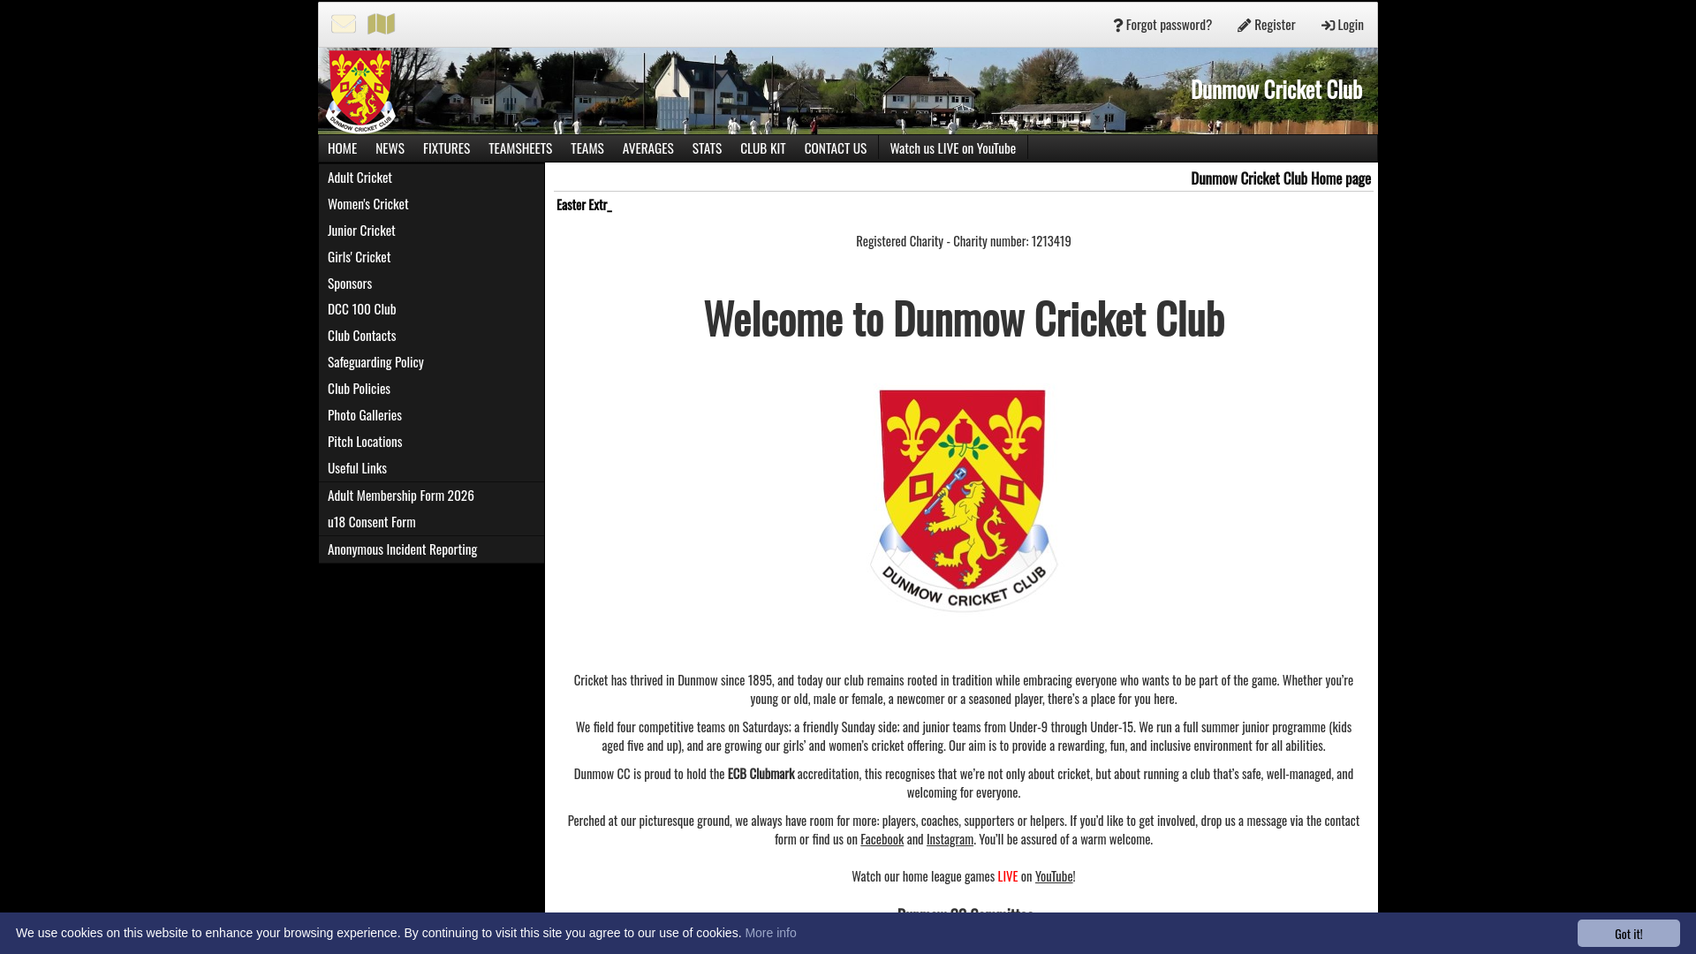Image resolution: width=1696 pixels, height=954 pixels.
Task: Click the club crest logo in header banner
Action: click(x=360, y=91)
